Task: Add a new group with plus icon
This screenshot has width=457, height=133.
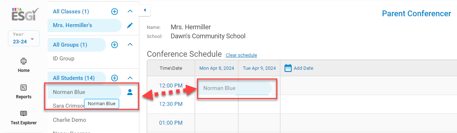Action: (115, 45)
